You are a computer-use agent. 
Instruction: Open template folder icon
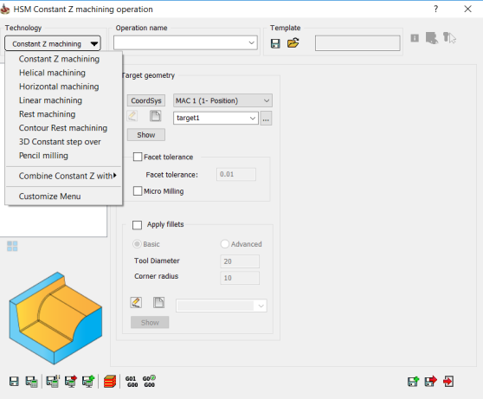point(293,42)
